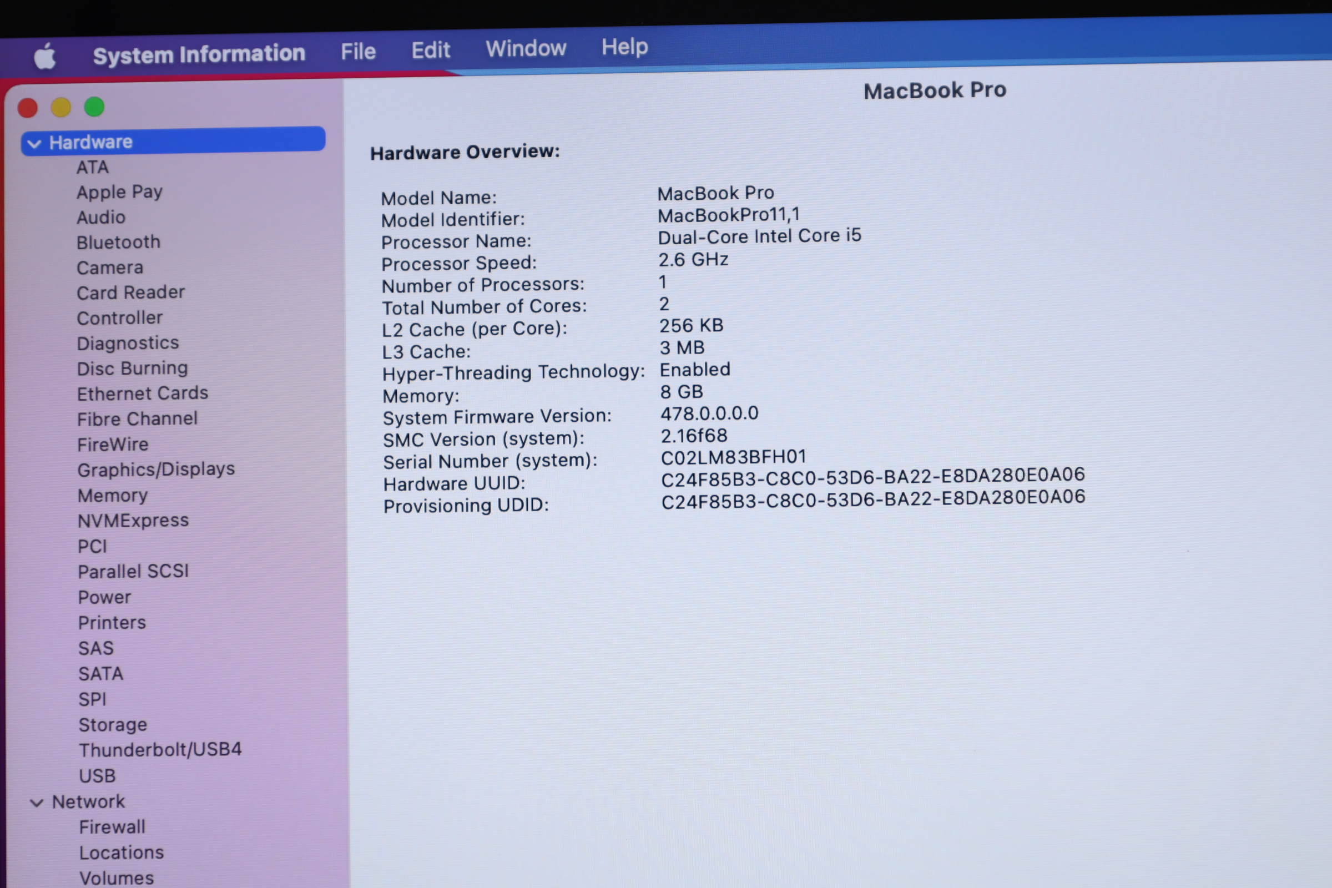Select Firewall under Network

[112, 828]
